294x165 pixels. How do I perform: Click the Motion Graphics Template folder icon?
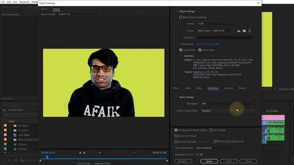pos(15,139)
